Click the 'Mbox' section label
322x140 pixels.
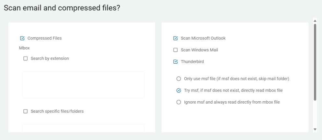pos(24,48)
